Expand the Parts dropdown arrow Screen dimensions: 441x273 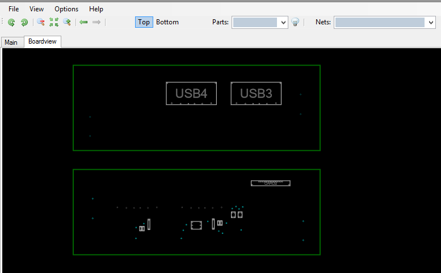point(283,23)
